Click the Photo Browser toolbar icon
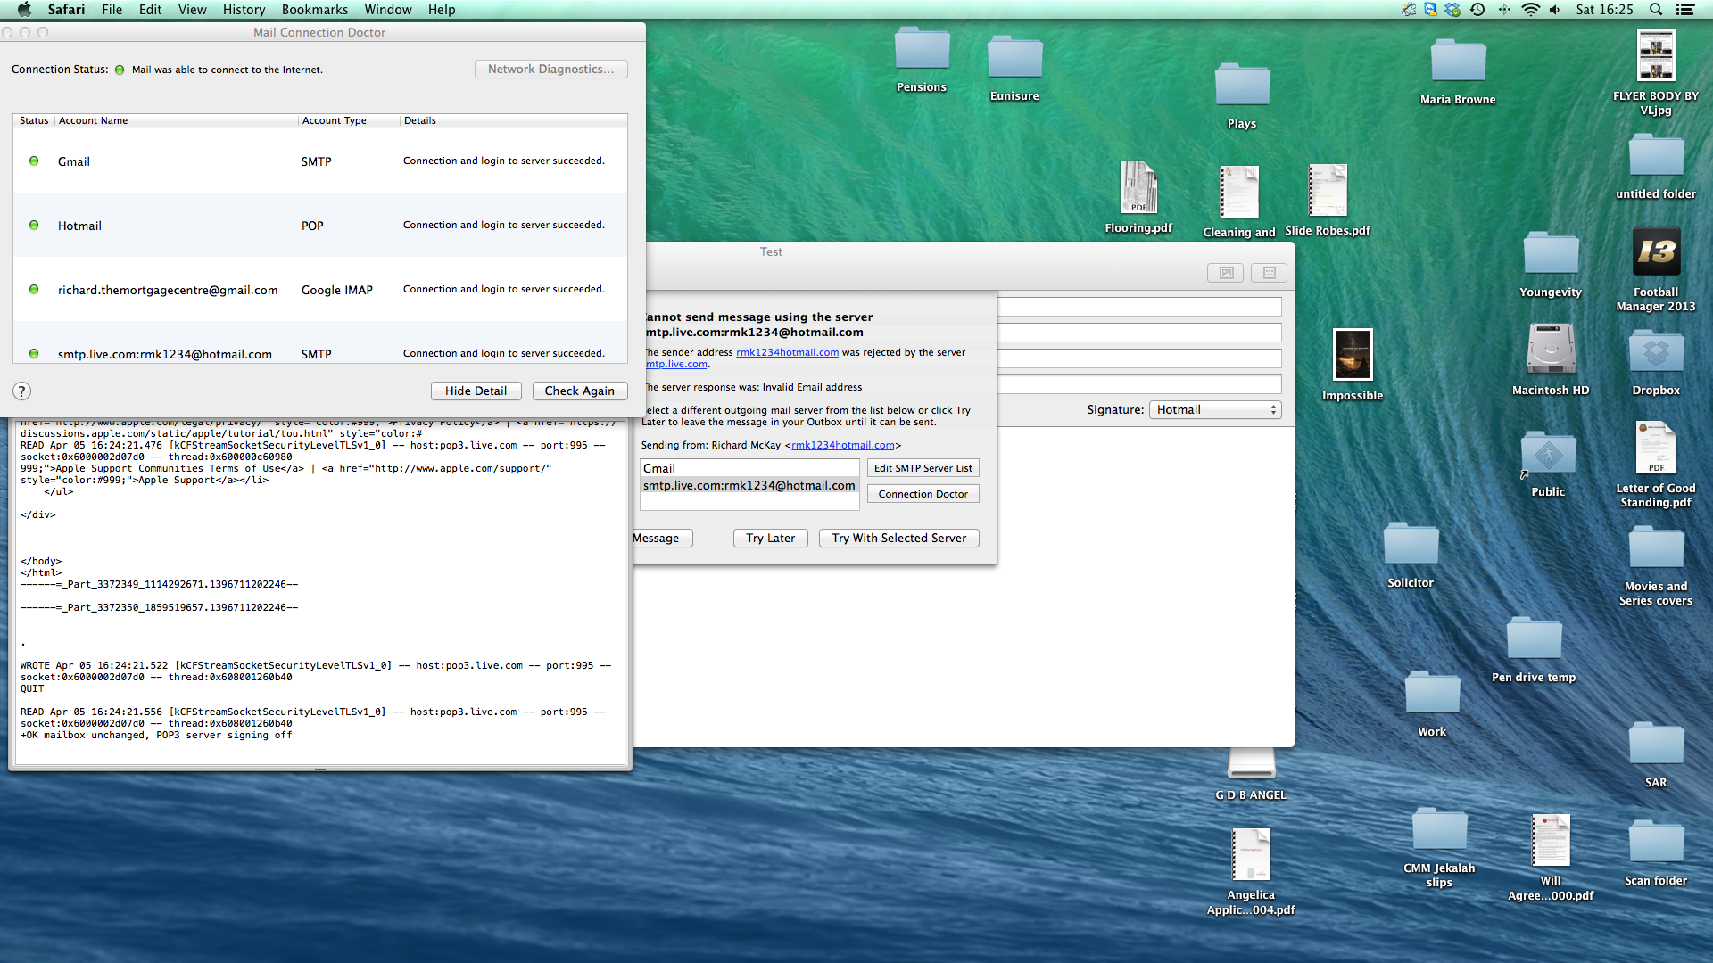Screen dimensions: 1713x963 (1226, 273)
